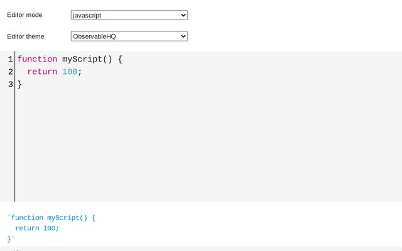The width and height of the screenshot is (402, 251).
Task: Click the number 100 in editor
Action: [70, 72]
